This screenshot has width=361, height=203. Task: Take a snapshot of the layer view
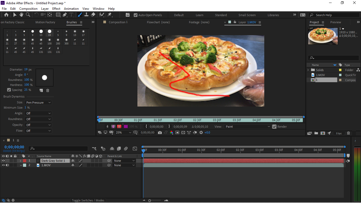160,132
